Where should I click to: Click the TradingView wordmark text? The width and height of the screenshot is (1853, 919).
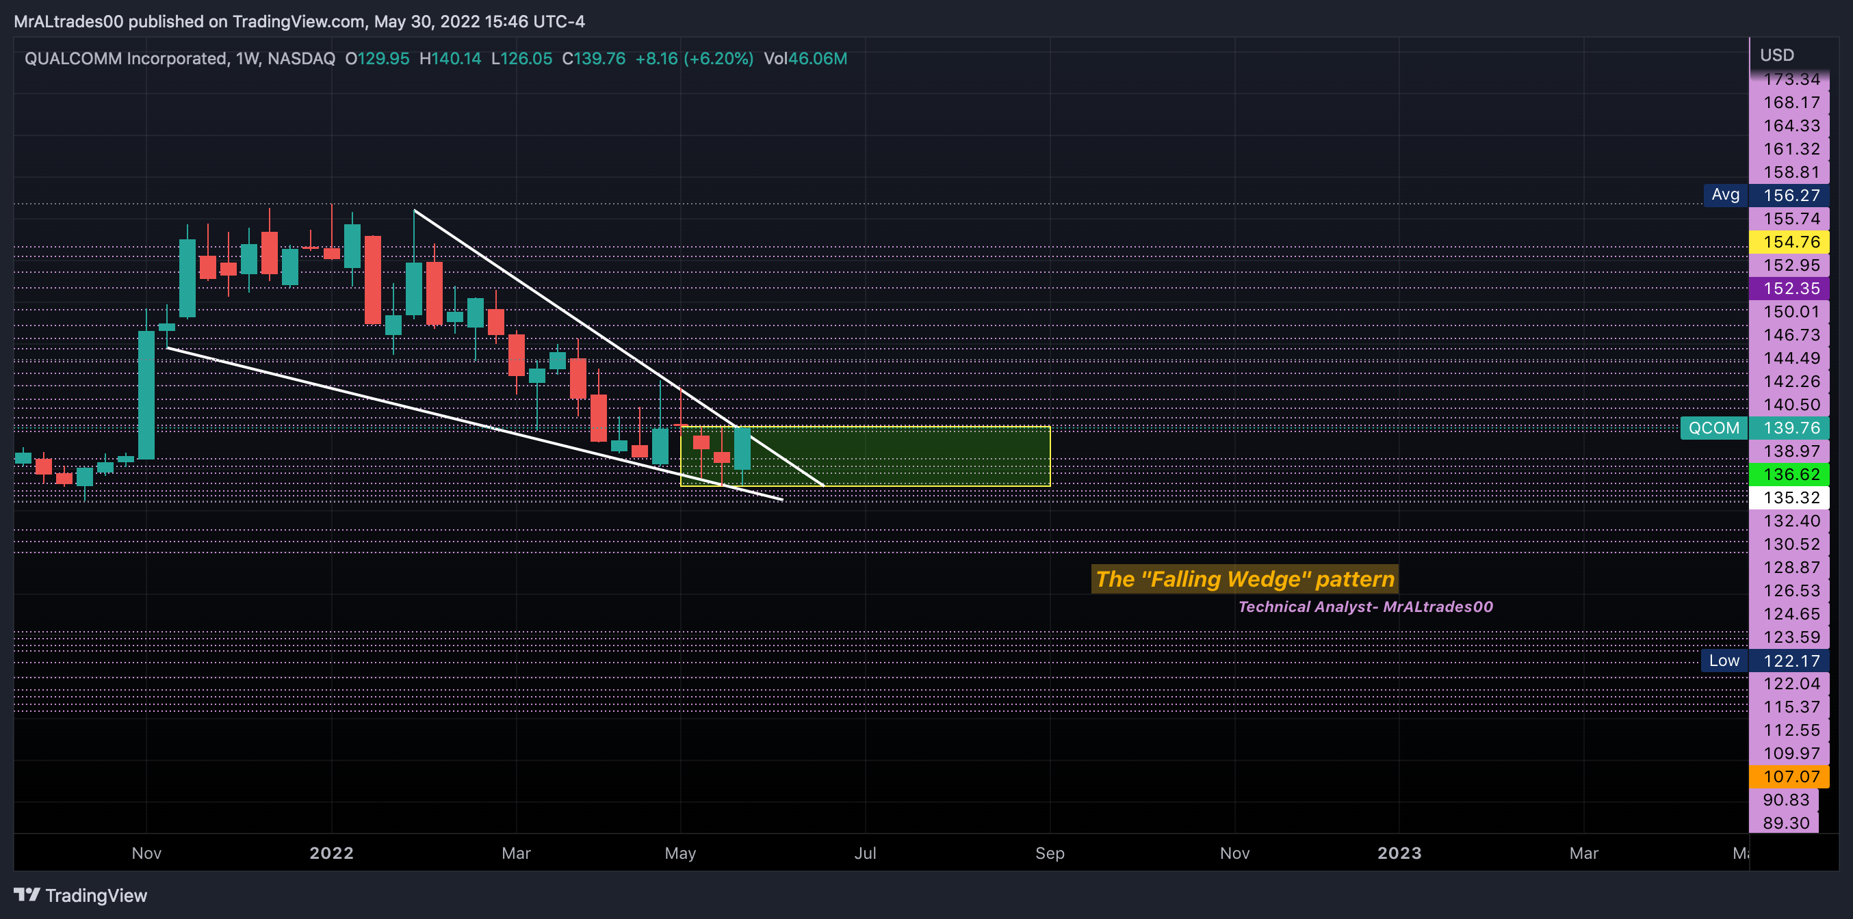pos(96,895)
